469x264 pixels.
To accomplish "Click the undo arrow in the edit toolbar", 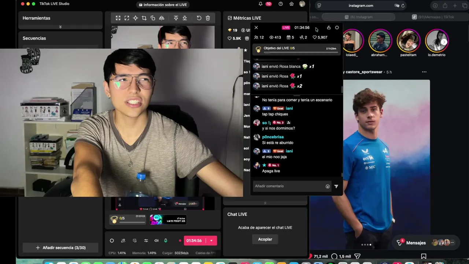I will [199, 18].
